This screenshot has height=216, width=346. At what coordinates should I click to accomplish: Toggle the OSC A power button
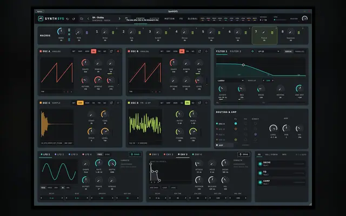118,51
